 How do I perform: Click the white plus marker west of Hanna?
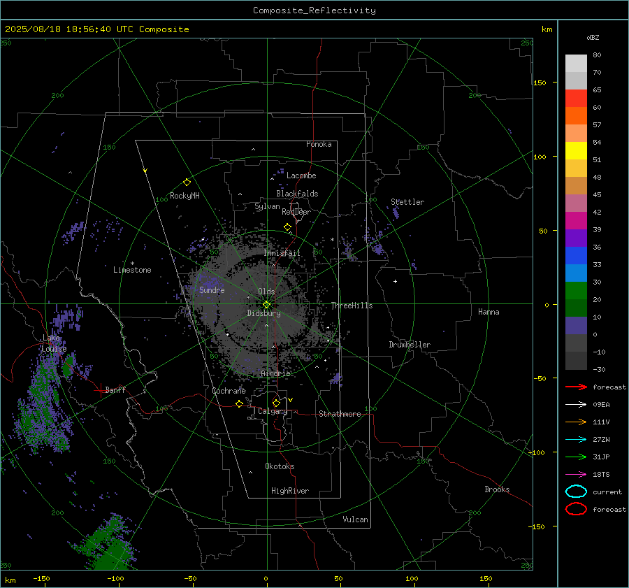pyautogui.click(x=395, y=281)
